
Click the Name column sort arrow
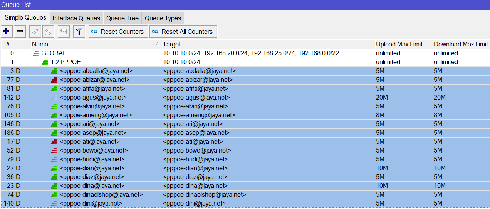(157, 44)
